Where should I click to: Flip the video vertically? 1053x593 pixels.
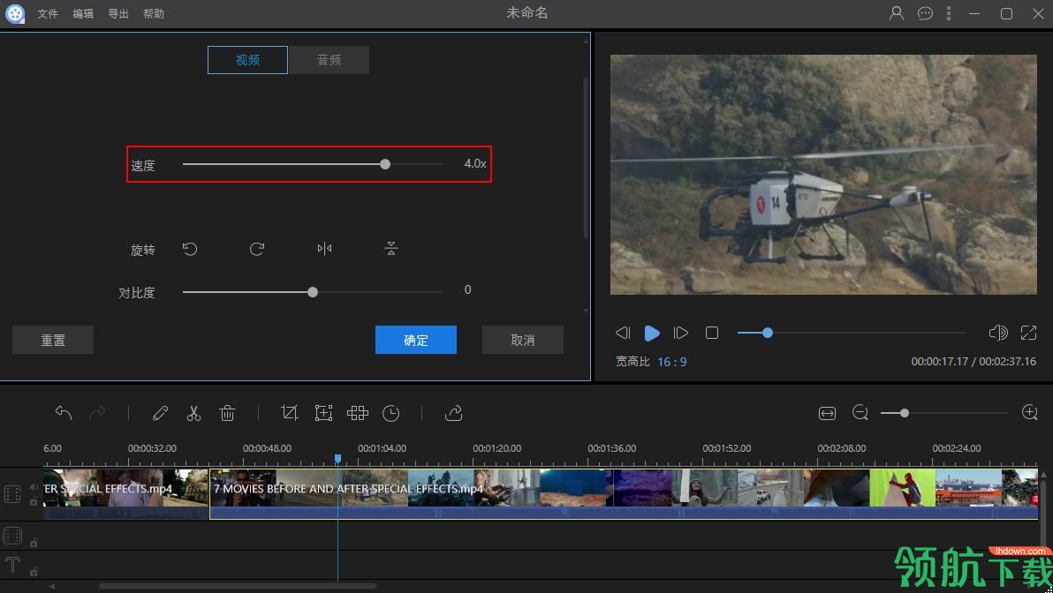point(391,249)
